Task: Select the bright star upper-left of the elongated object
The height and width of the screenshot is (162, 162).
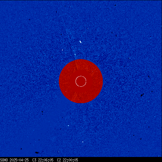Action: pos(62,50)
